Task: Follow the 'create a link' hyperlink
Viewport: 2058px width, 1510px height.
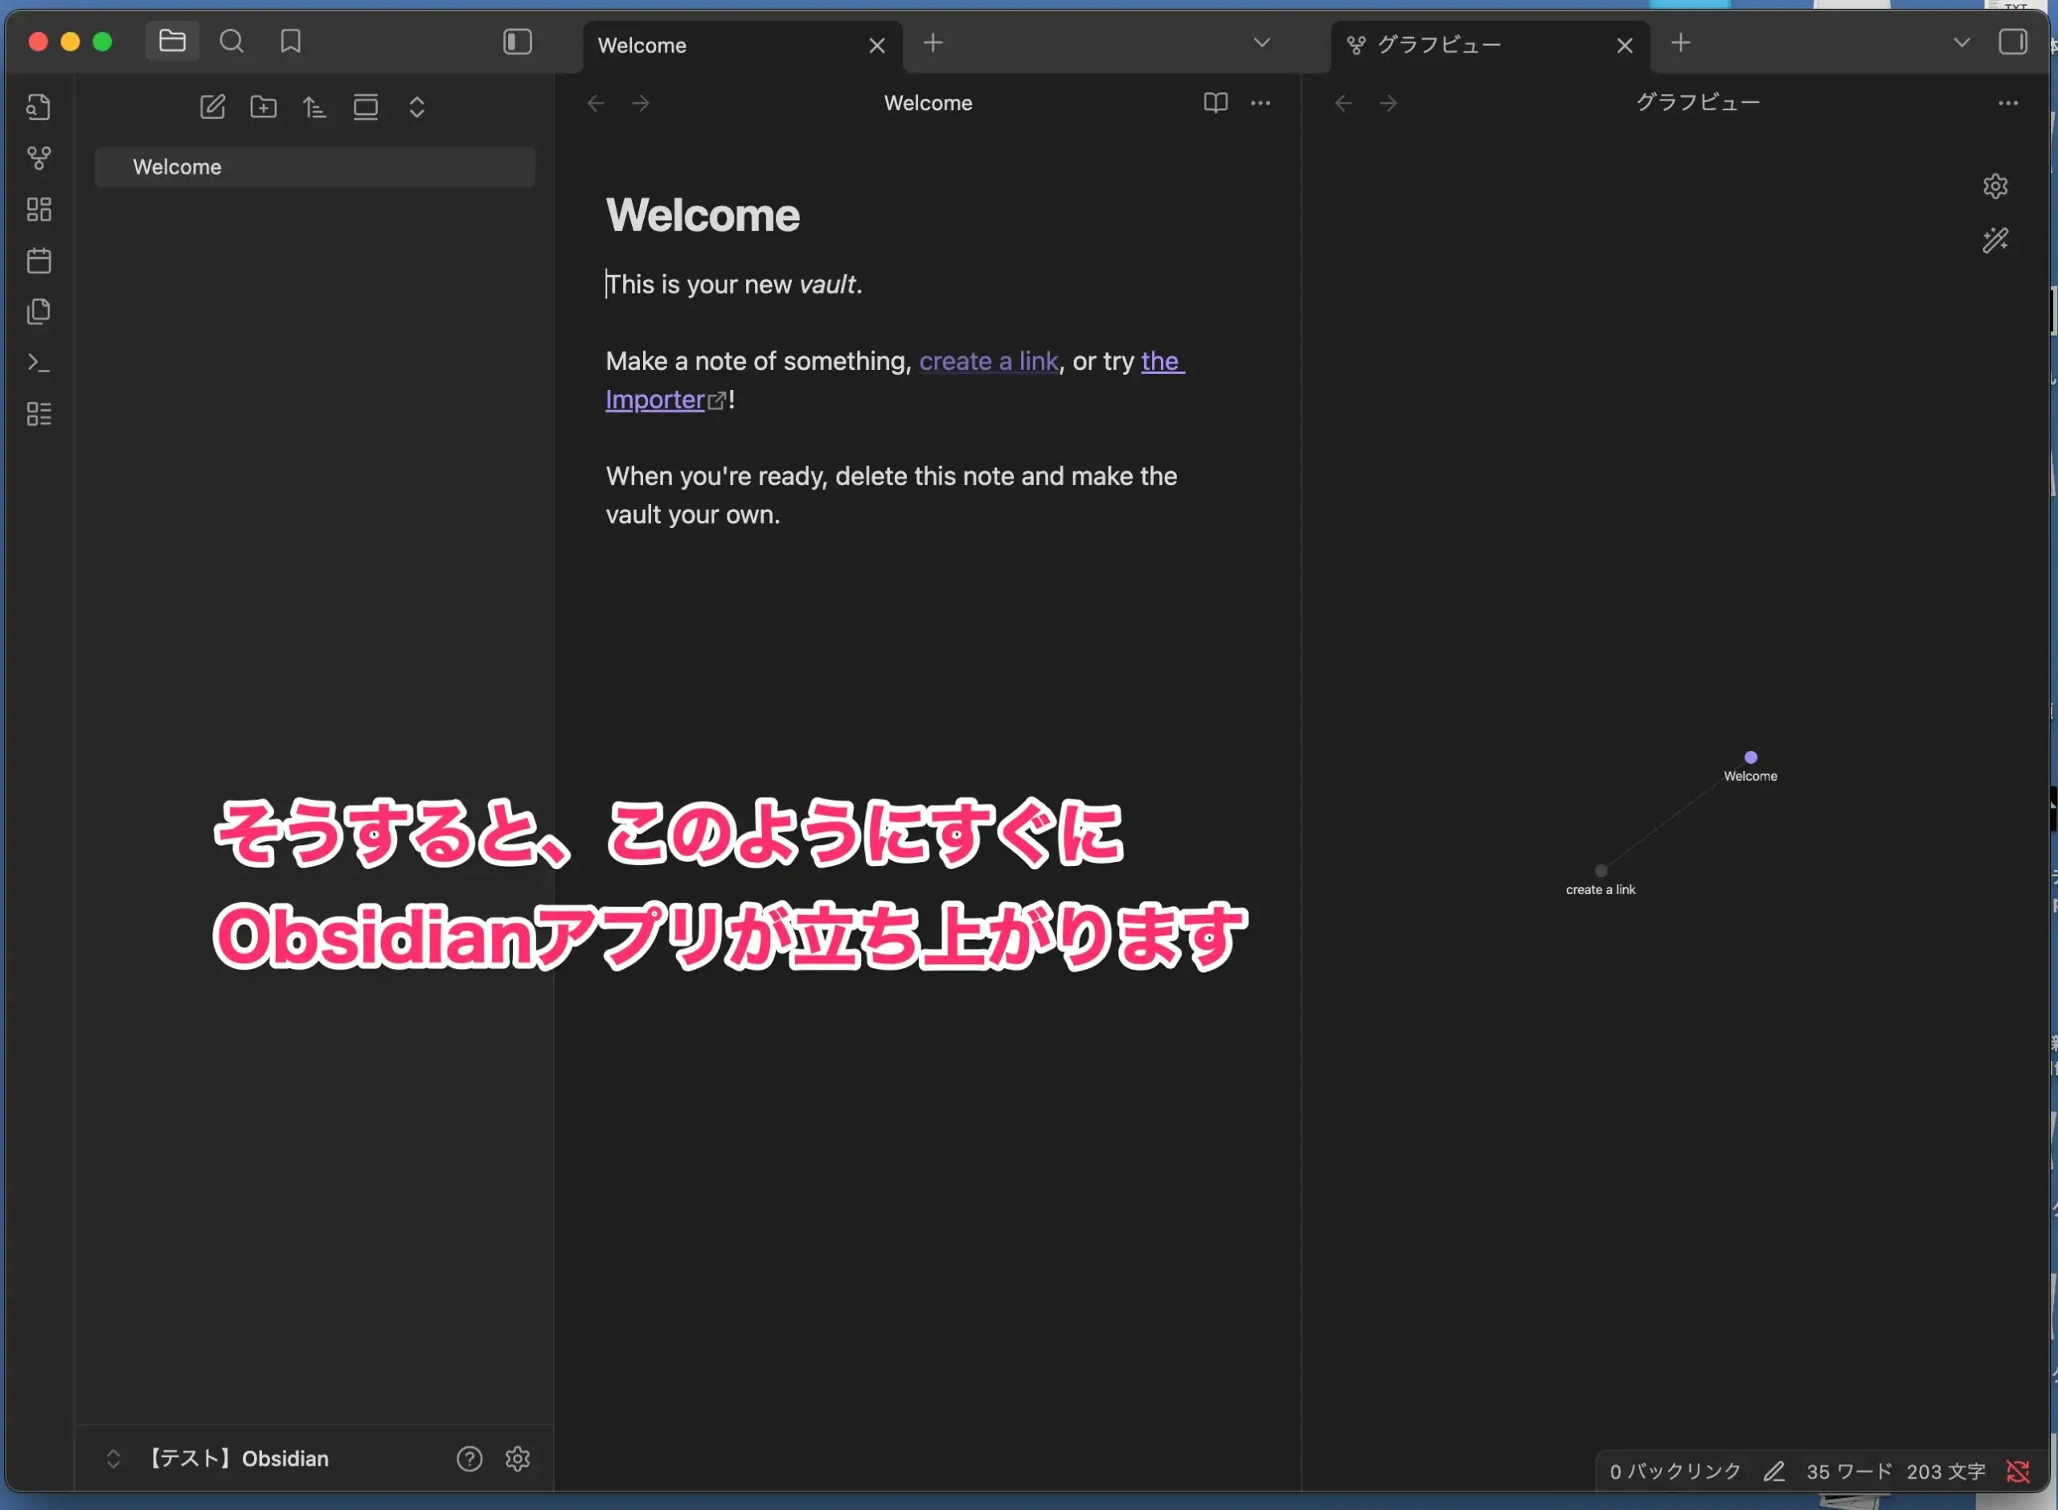Action: [x=988, y=361]
